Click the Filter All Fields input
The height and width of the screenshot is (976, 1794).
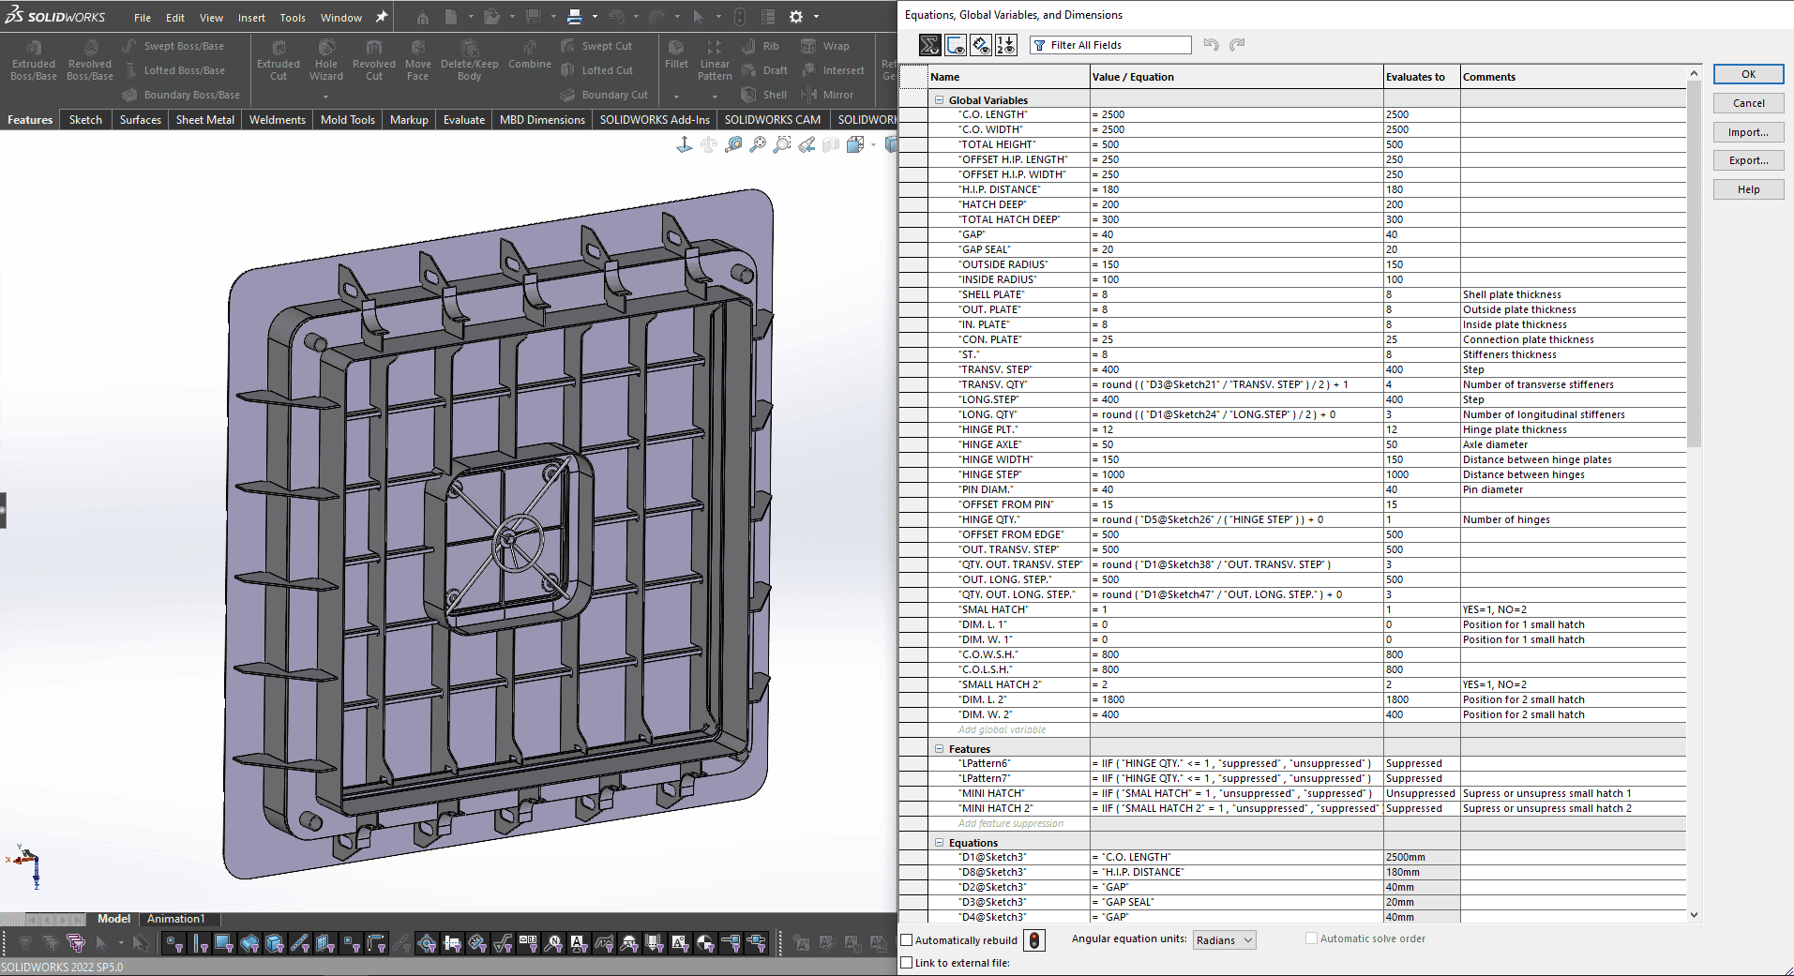click(1118, 45)
